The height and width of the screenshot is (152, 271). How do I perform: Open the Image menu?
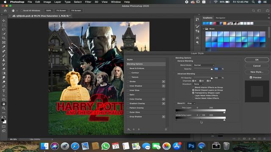(x=47, y=2)
